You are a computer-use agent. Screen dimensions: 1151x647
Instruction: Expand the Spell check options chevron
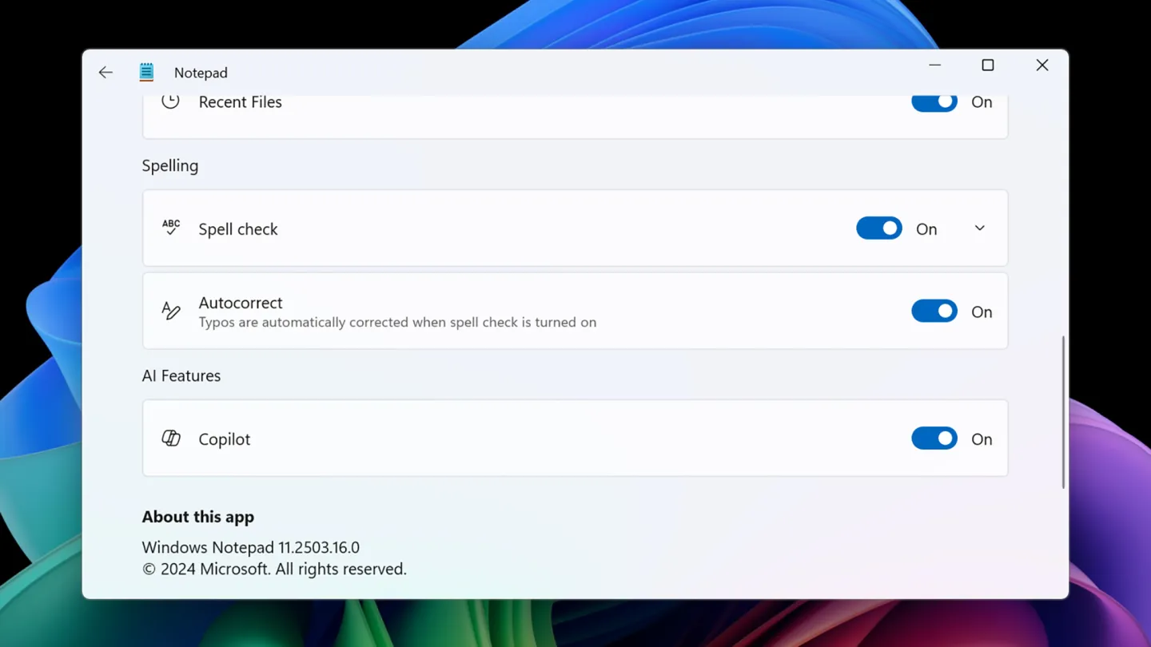[x=979, y=228]
